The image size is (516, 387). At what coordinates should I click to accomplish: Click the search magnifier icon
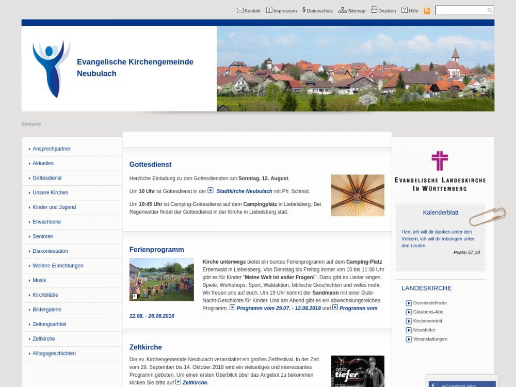point(490,10)
